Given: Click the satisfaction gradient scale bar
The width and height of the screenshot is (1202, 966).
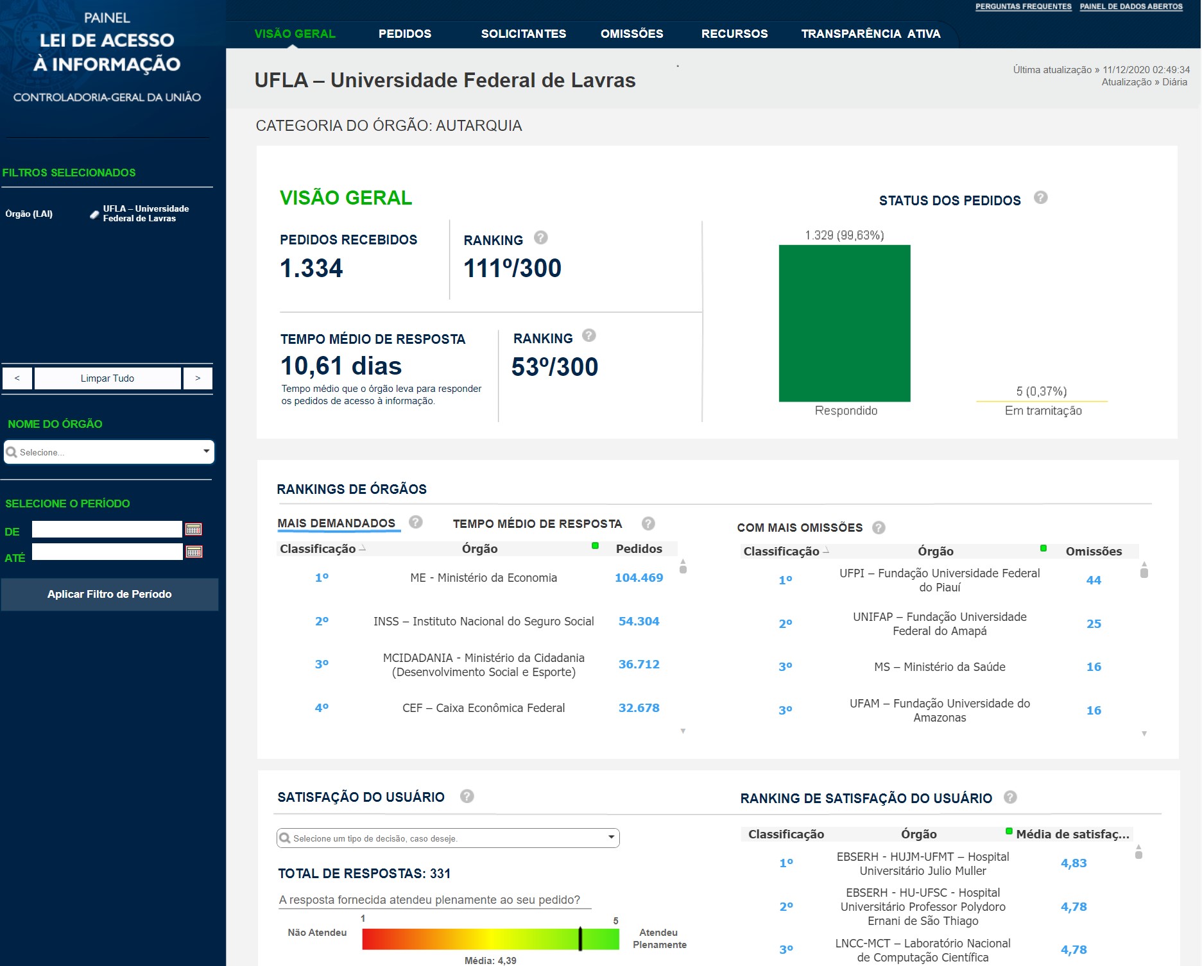Looking at the screenshot, I should 490,939.
